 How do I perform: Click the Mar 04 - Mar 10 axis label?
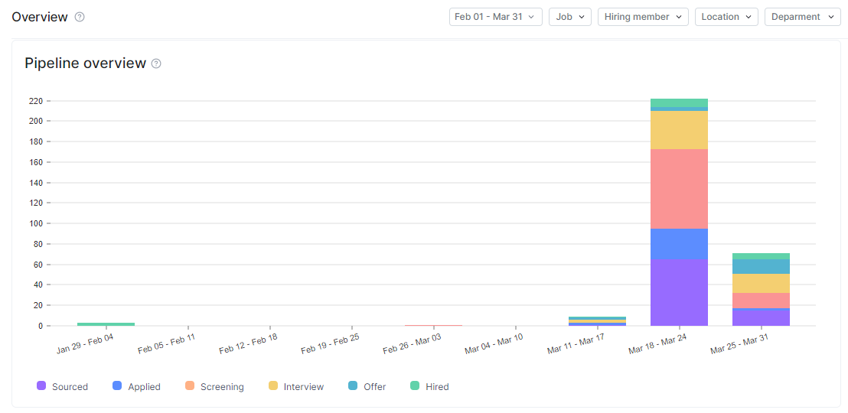(x=494, y=343)
